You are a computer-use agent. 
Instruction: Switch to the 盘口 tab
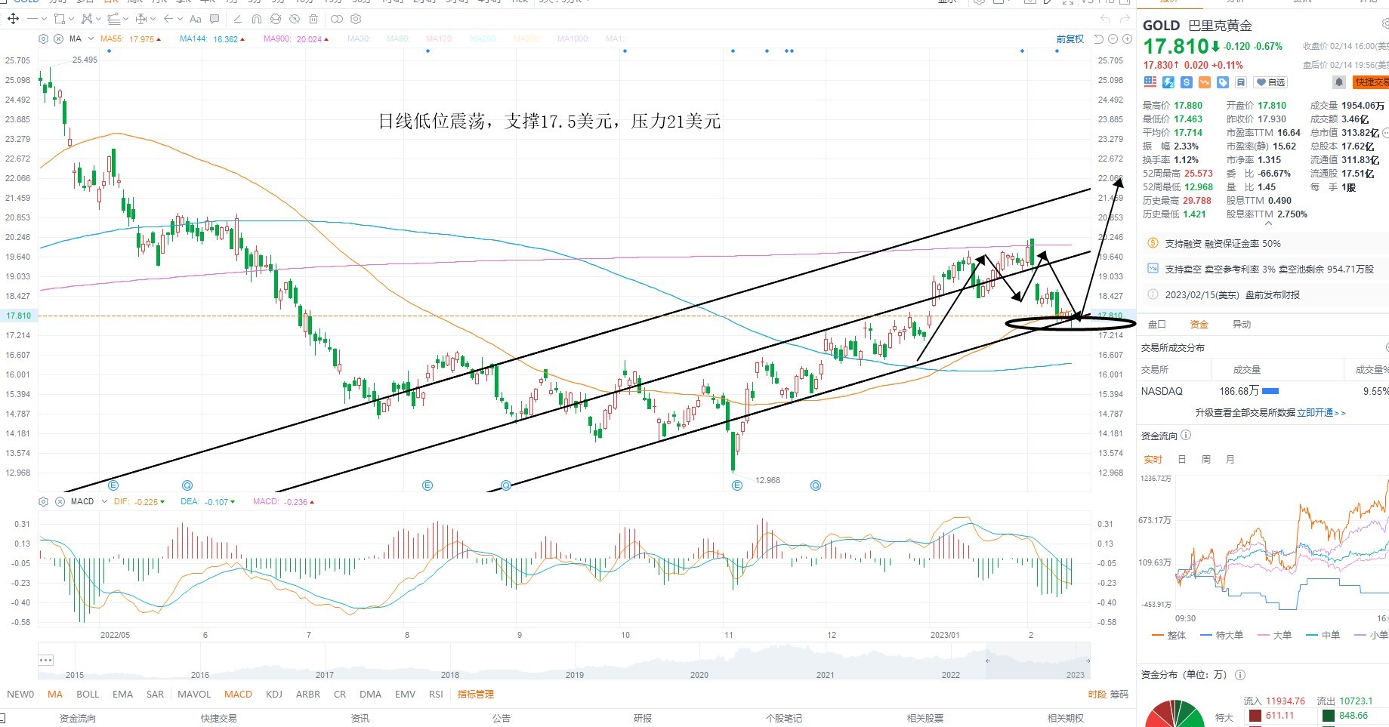tap(1157, 325)
